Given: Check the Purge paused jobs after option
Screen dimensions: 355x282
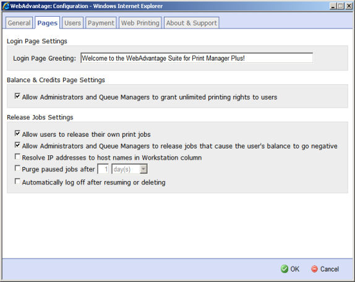Looking at the screenshot, I should click(x=17, y=168).
